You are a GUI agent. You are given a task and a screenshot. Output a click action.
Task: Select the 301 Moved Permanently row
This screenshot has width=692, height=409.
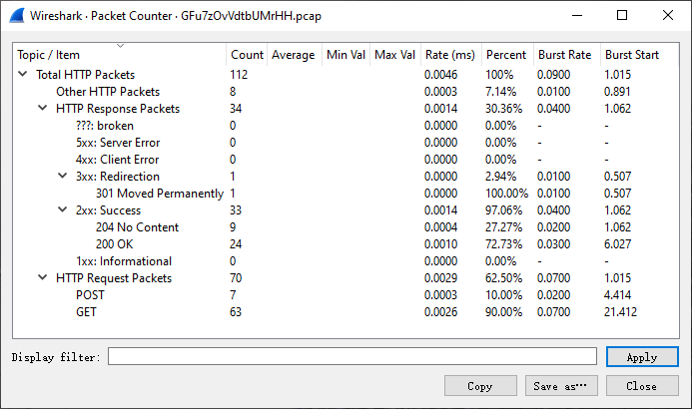point(346,194)
